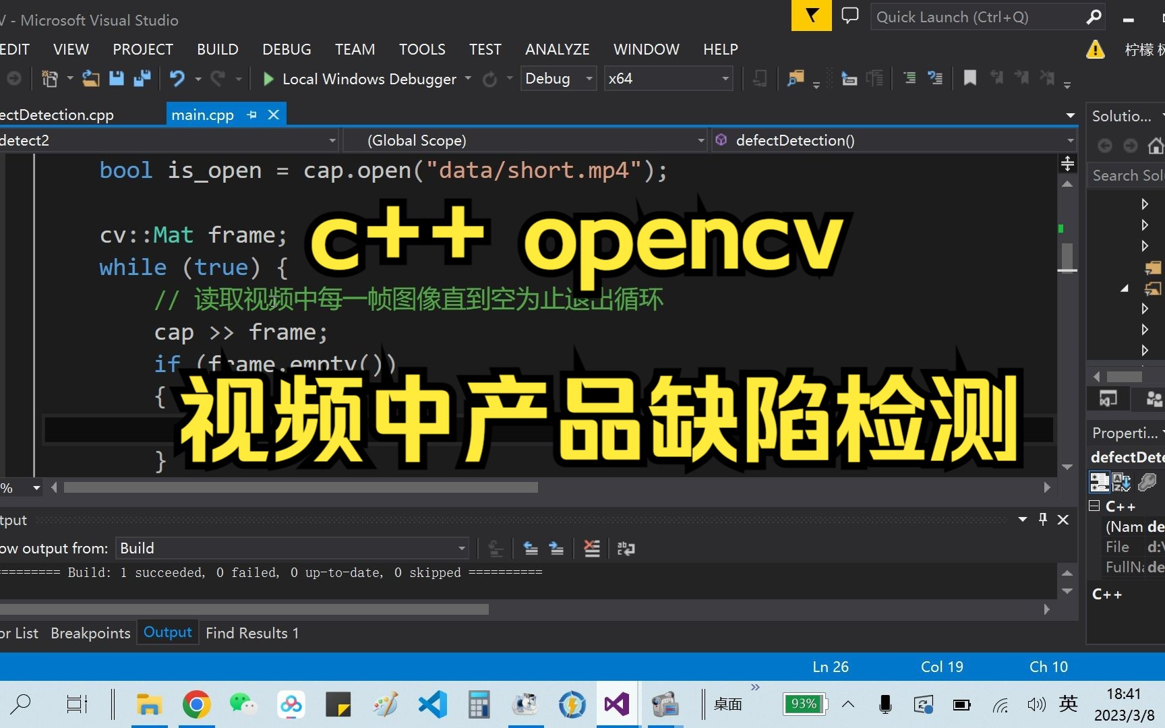
Task: Open the BUILD menu
Action: 217,49
